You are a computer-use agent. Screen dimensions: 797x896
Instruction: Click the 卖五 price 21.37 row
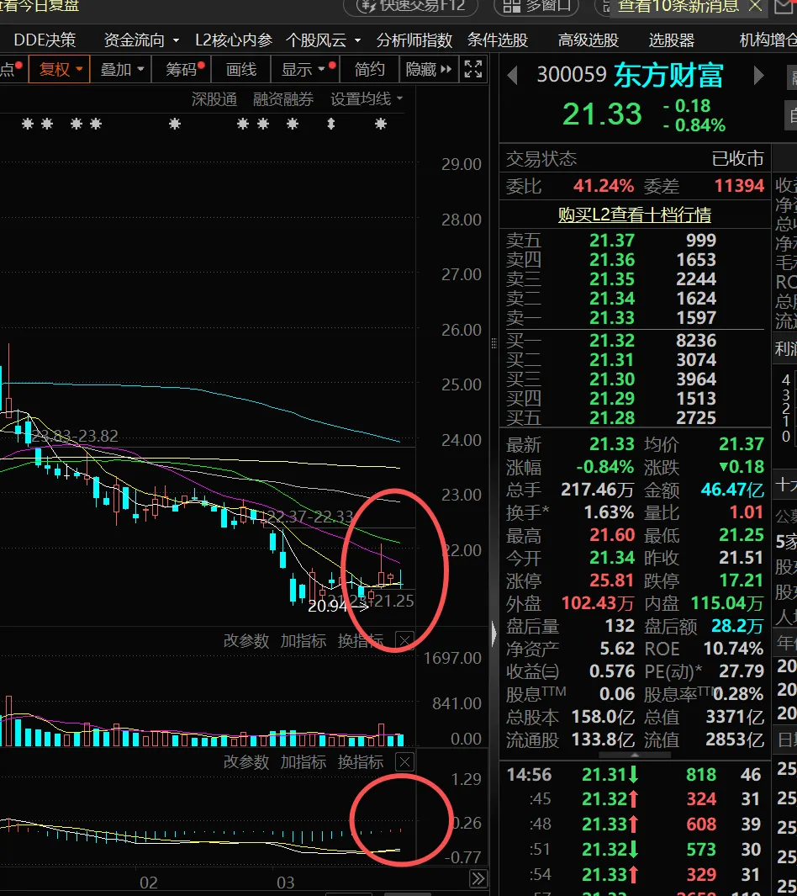coord(634,241)
